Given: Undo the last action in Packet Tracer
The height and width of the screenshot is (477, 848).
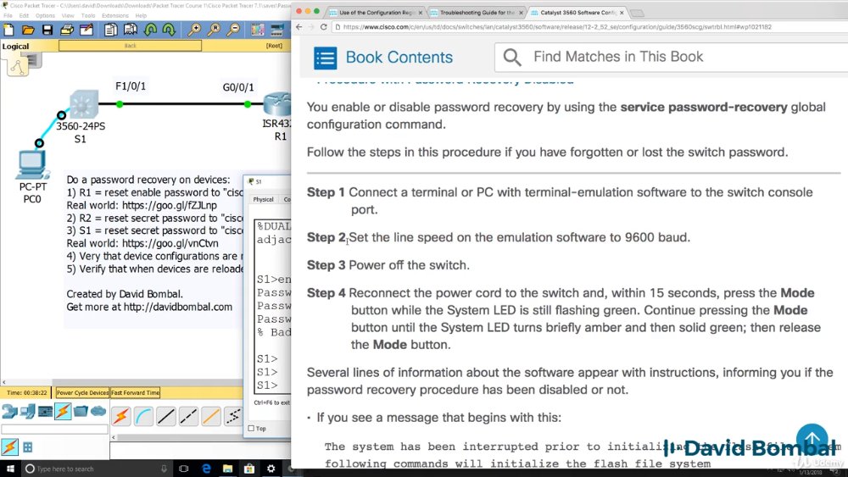Looking at the screenshot, I should point(150,31).
